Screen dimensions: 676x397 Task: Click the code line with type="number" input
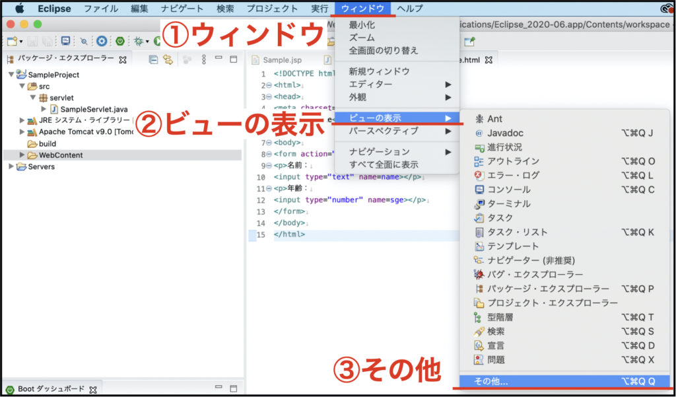point(352,200)
